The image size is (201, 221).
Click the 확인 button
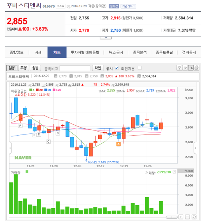(98, 68)
